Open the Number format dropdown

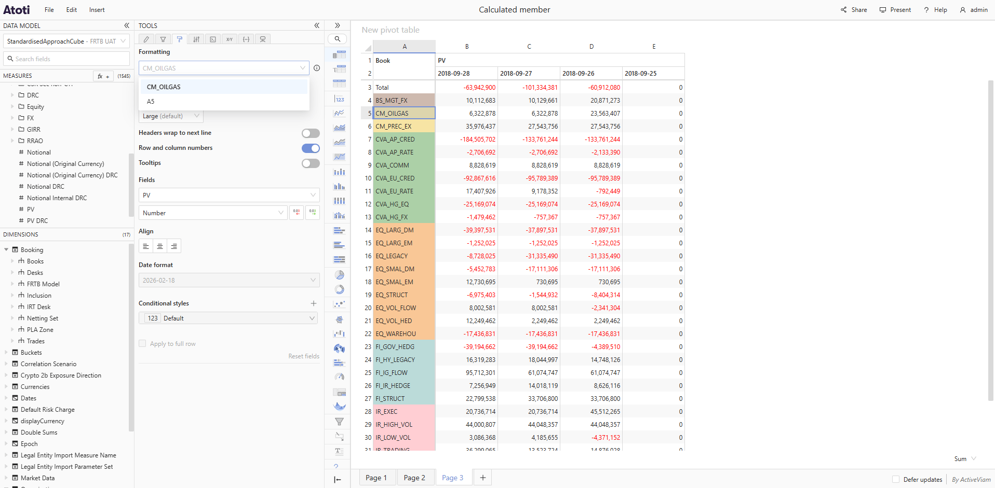213,213
